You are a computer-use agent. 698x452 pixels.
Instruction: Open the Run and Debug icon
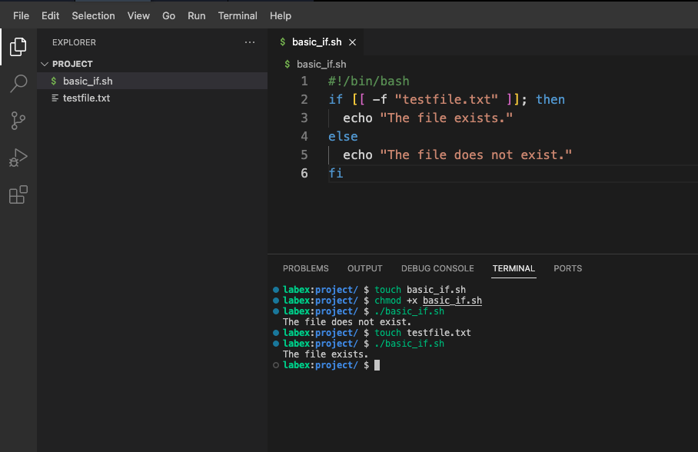[x=18, y=158]
